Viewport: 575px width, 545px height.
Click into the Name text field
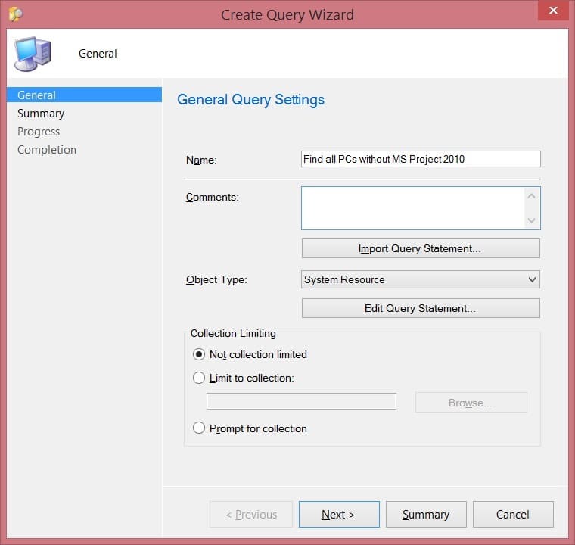pyautogui.click(x=420, y=159)
